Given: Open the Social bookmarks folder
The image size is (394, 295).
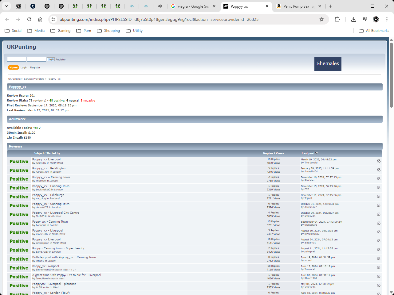Looking at the screenshot, I should [13, 31].
